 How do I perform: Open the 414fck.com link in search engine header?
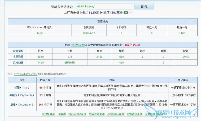click(78, 45)
